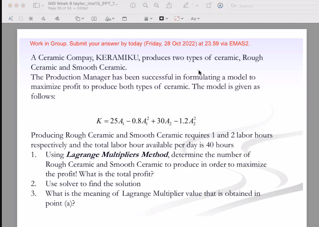Viewport: 319px width, 227px height.
Task: Click the words The Production Manager
Action: [x=71, y=77]
